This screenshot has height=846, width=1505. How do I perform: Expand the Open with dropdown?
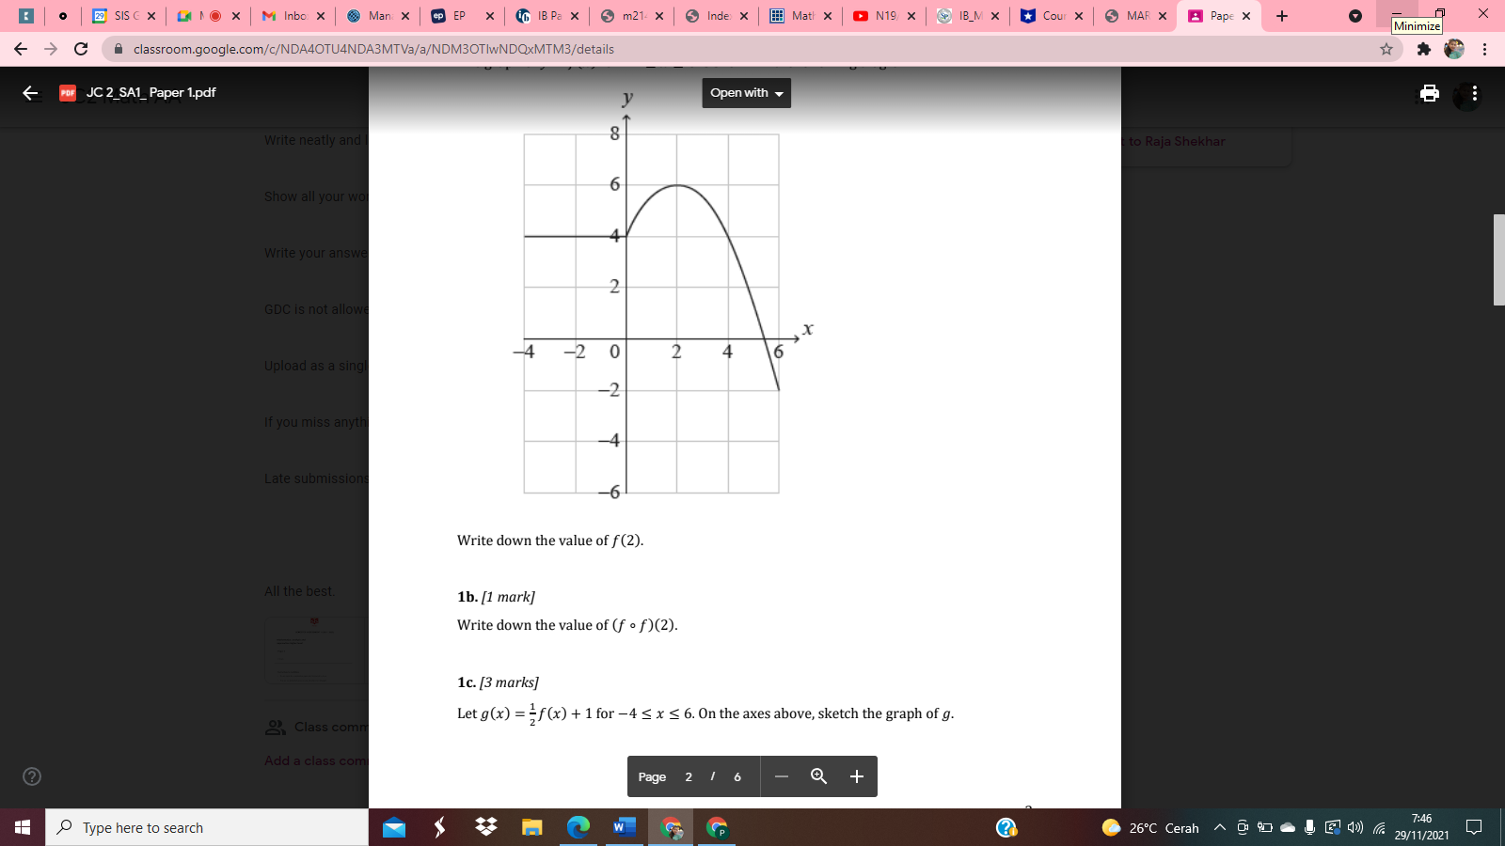tap(746, 93)
